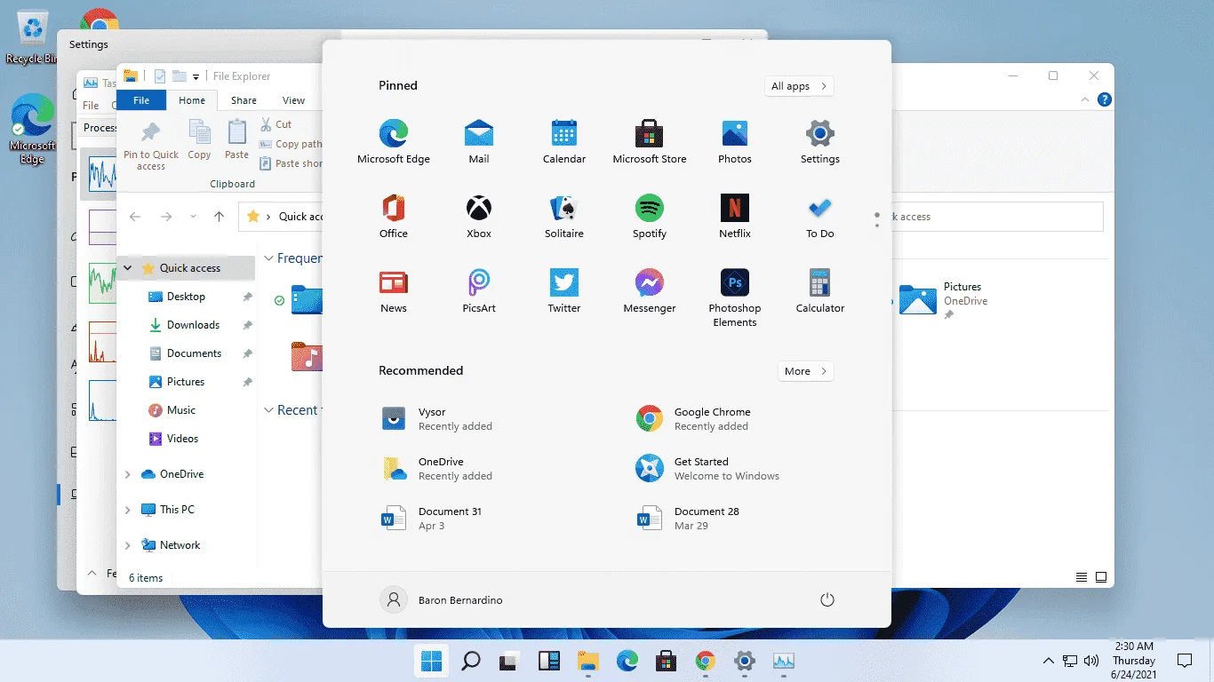Select Documents in the navigation pane
This screenshot has width=1214, height=682.
tap(194, 353)
